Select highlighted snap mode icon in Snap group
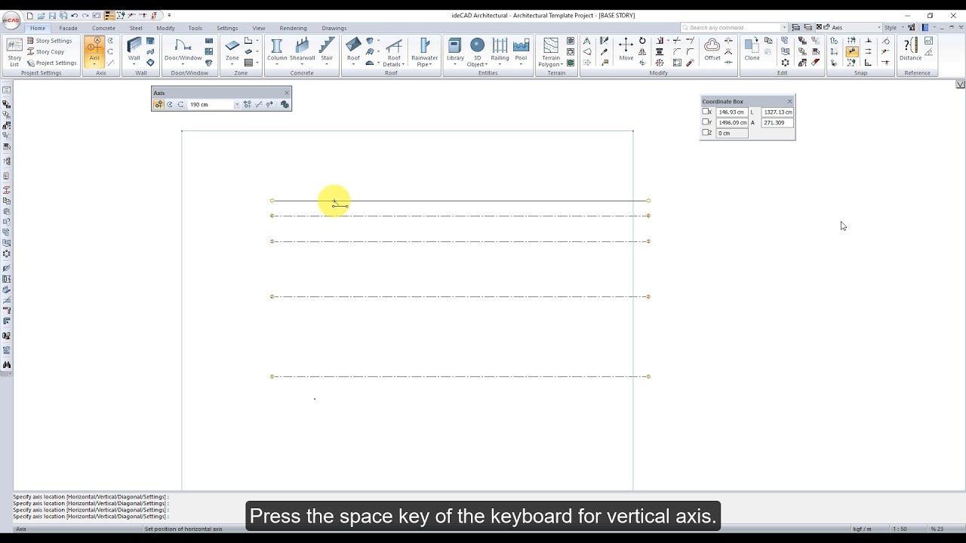This screenshot has height=543, width=966. 851,52
